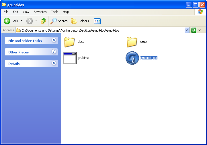Image resolution: width=207 pixels, height=145 pixels.
Task: Open the File menu
Action: point(6,12)
